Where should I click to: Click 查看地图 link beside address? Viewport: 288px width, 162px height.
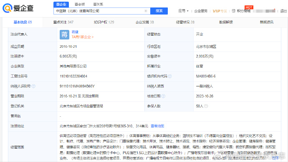(x=157, y=126)
